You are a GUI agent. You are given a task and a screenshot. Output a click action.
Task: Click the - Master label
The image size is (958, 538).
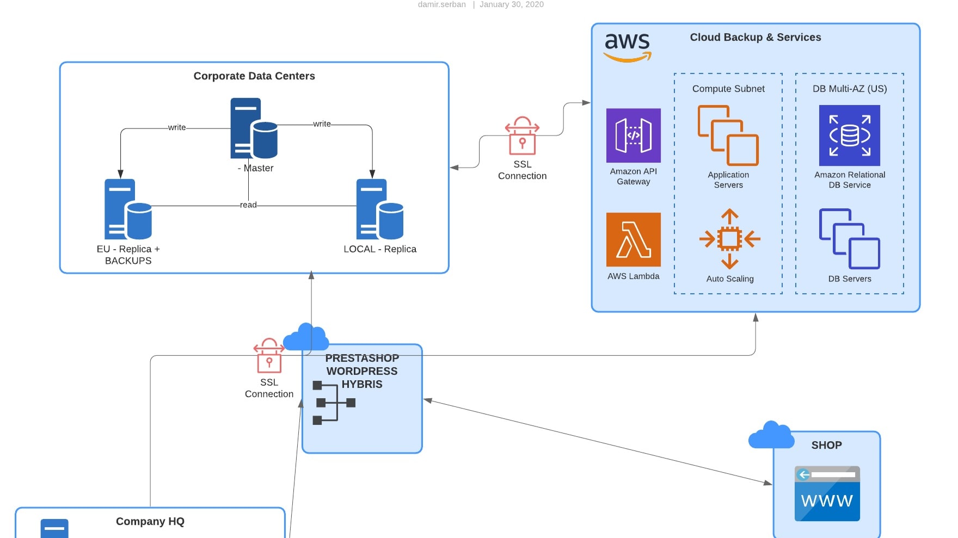pos(255,168)
